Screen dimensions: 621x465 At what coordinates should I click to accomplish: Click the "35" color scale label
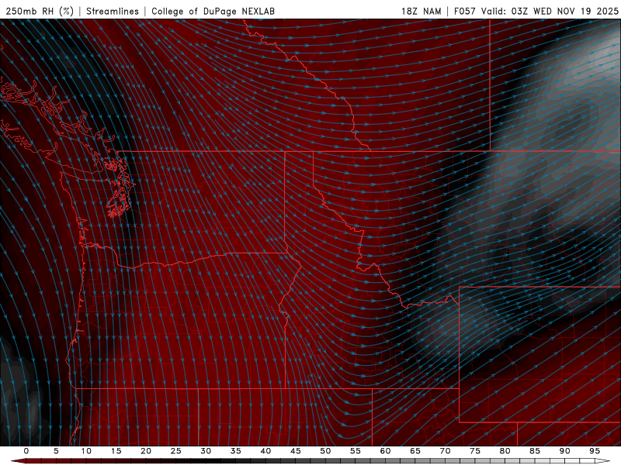click(236, 451)
